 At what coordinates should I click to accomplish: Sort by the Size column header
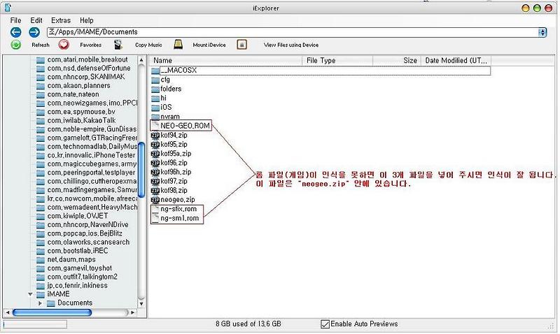click(397, 61)
